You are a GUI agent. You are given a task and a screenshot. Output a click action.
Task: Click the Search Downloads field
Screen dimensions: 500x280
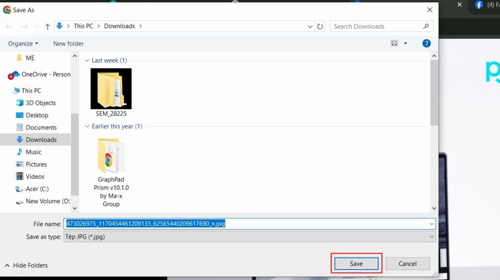[x=376, y=26]
